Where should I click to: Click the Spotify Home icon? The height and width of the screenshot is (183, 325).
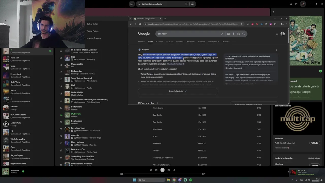pos(132,4)
